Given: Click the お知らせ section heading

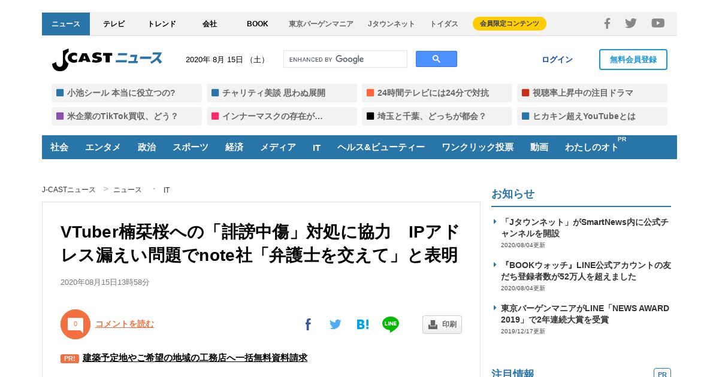Looking at the screenshot, I should (x=513, y=194).
